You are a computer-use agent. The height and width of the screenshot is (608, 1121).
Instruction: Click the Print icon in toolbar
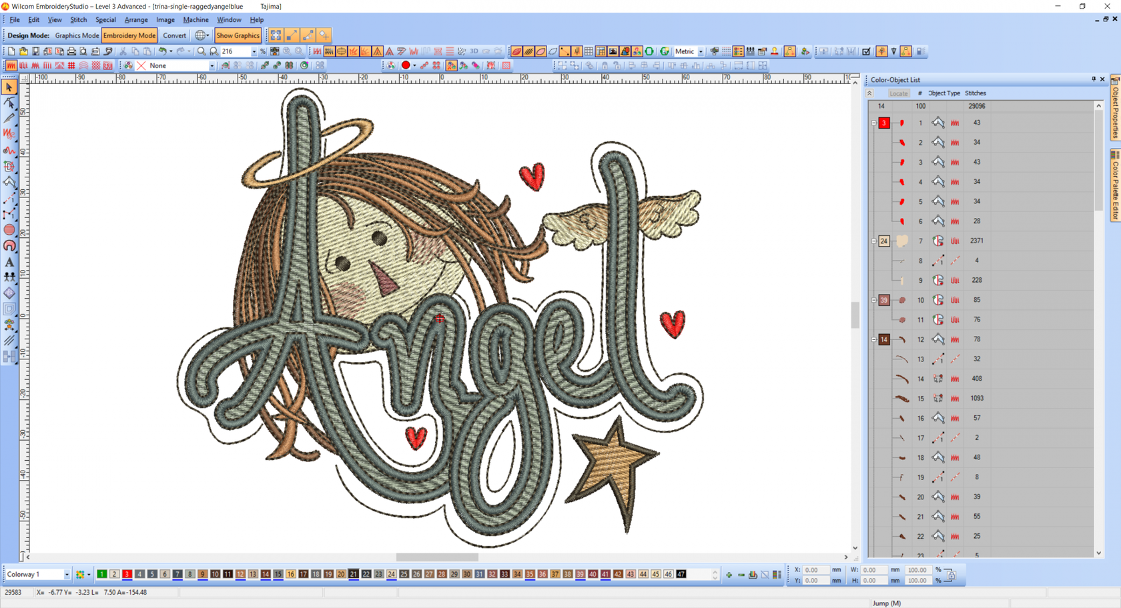(71, 51)
